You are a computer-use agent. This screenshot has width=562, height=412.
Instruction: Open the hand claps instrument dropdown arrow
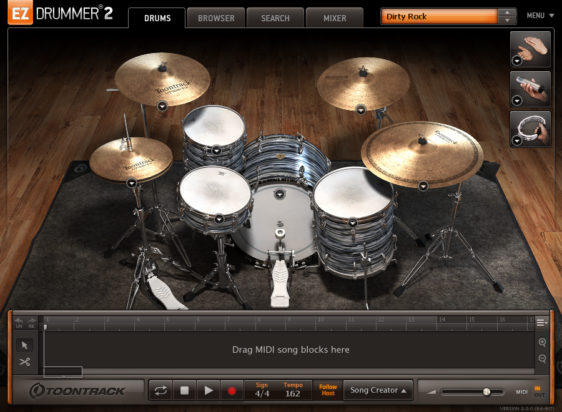(x=517, y=61)
